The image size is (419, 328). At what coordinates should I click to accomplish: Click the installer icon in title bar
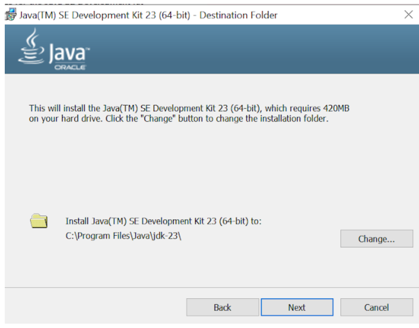(x=10, y=14)
